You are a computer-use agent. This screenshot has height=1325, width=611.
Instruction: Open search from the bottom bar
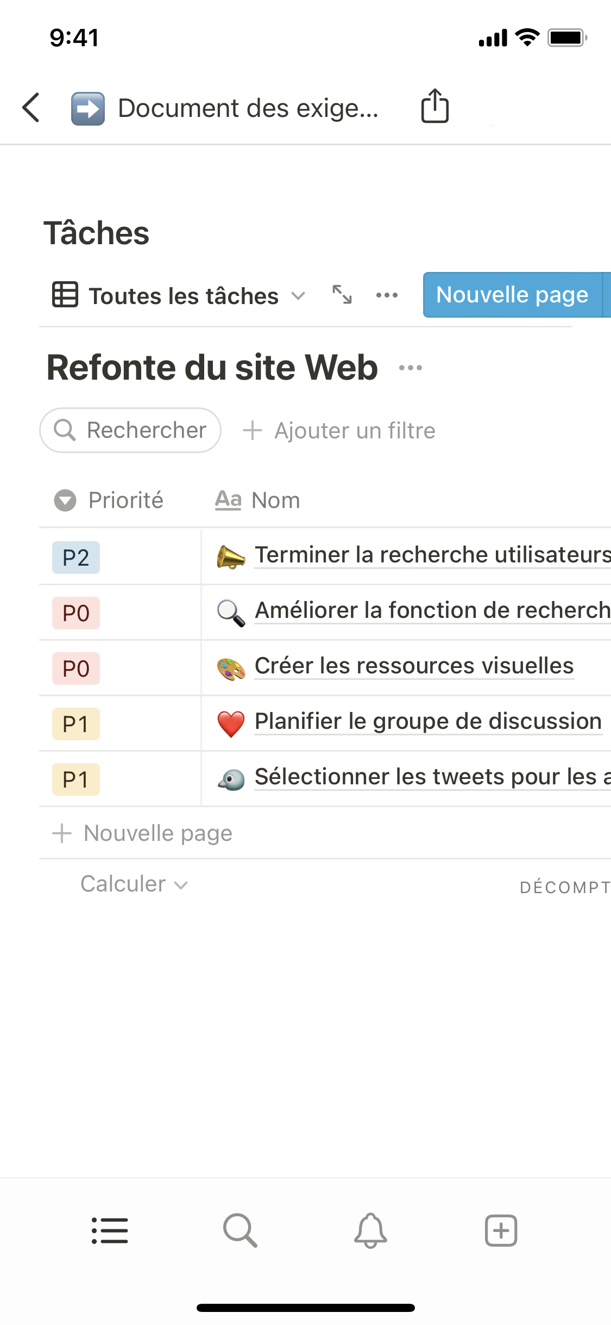[240, 1230]
